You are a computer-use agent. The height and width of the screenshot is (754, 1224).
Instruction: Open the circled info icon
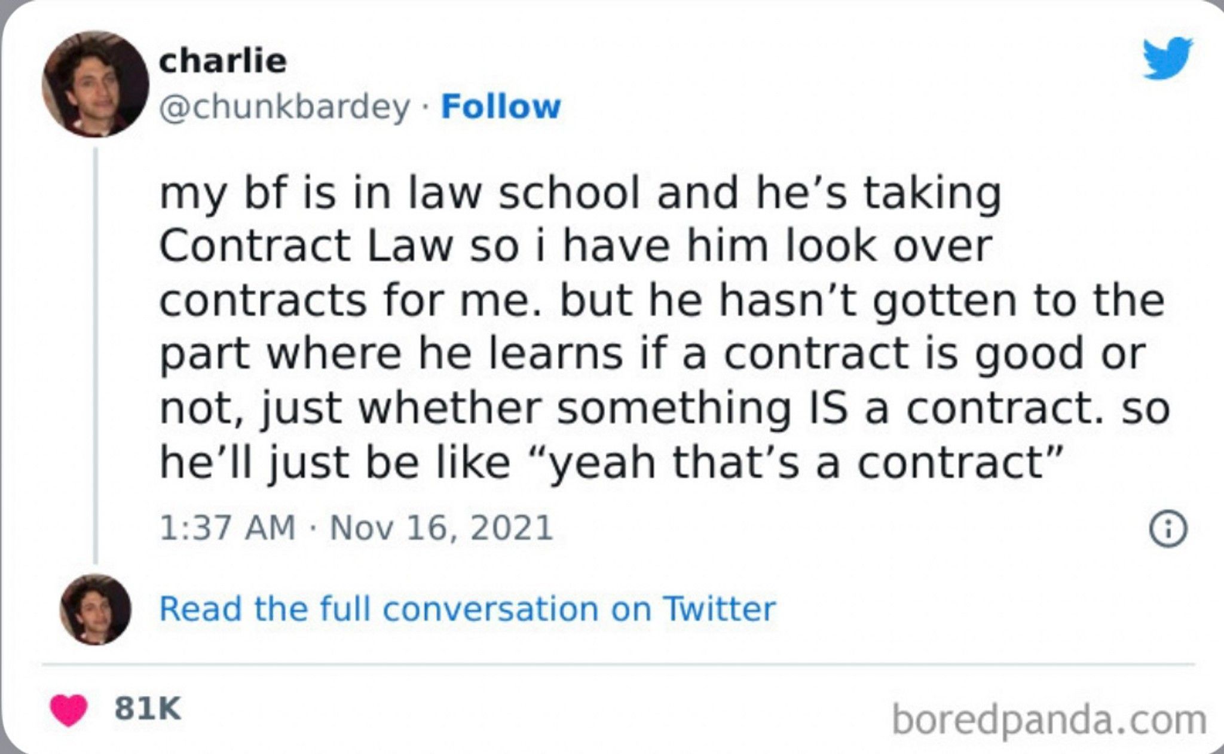pyautogui.click(x=1168, y=529)
